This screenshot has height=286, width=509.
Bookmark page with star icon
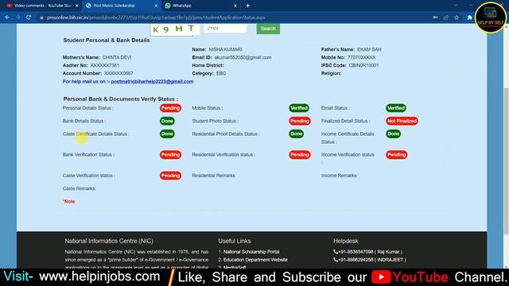click(x=457, y=17)
